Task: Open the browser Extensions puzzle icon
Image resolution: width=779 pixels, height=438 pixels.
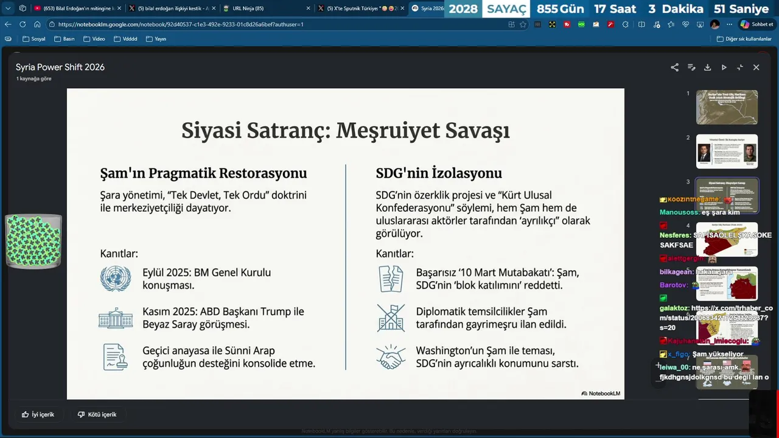Action: (x=625, y=24)
